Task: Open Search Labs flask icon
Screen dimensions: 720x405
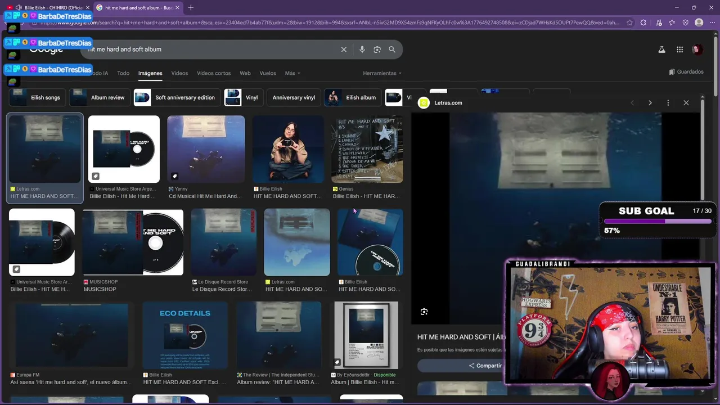Action: pos(661,49)
